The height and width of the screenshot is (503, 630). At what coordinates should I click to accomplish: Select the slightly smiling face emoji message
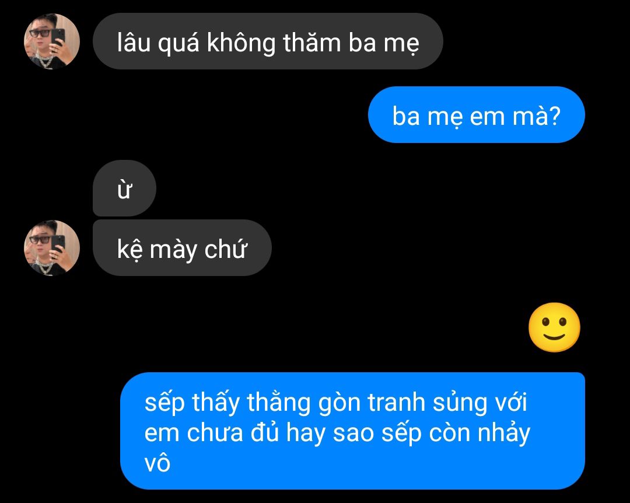(x=554, y=327)
